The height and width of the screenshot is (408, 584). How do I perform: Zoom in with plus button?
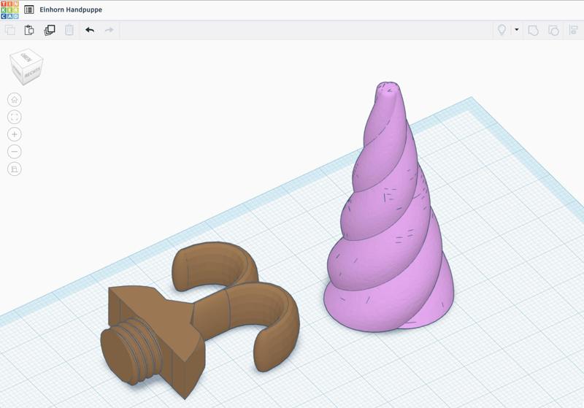pos(15,134)
